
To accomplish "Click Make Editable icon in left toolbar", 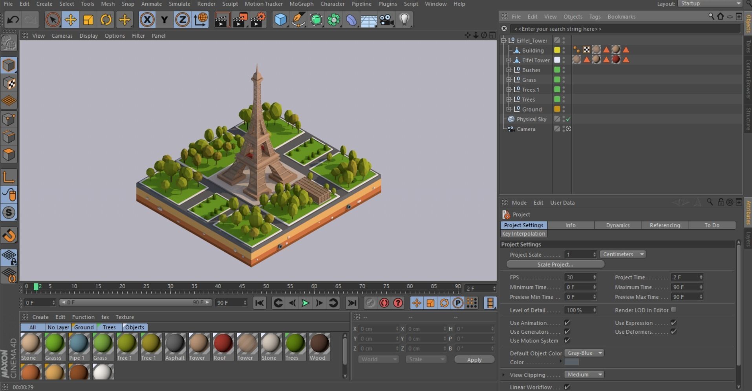I will [9, 43].
